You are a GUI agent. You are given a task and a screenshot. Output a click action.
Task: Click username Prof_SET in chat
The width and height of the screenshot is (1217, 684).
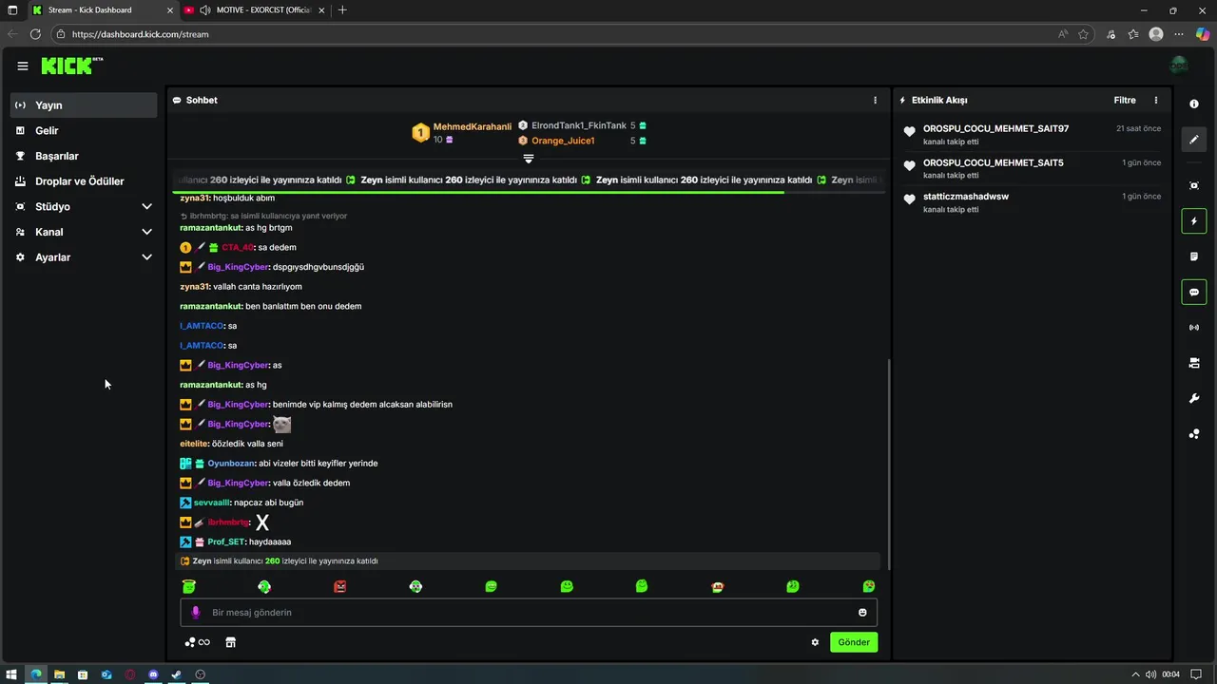(226, 541)
